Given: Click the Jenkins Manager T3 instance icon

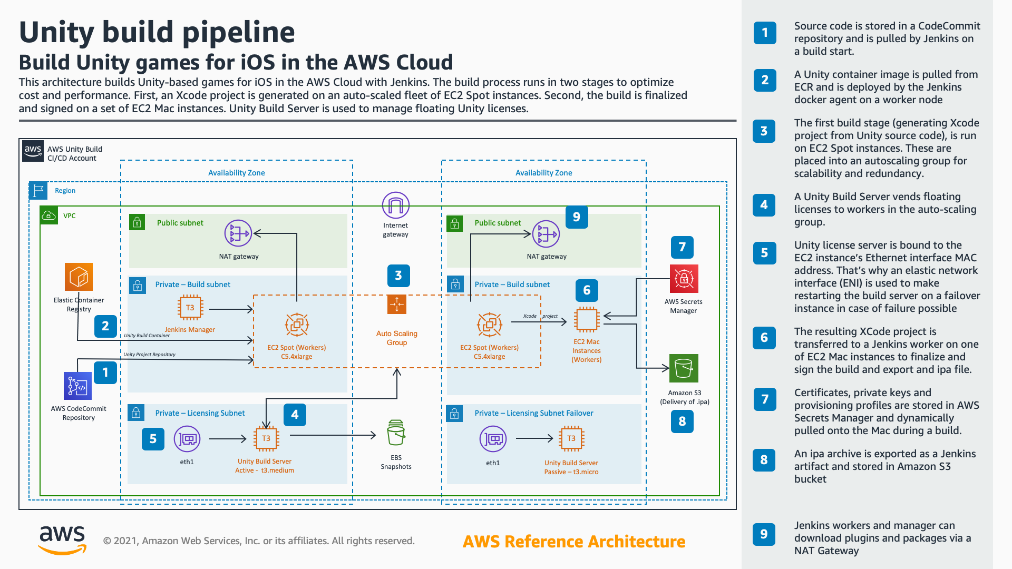Looking at the screenshot, I should click(x=190, y=308).
